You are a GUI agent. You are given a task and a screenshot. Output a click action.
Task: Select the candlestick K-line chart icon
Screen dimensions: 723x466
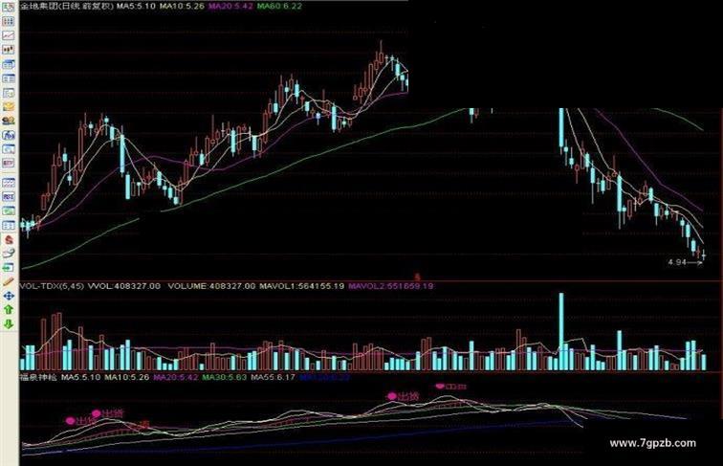tap(9, 50)
